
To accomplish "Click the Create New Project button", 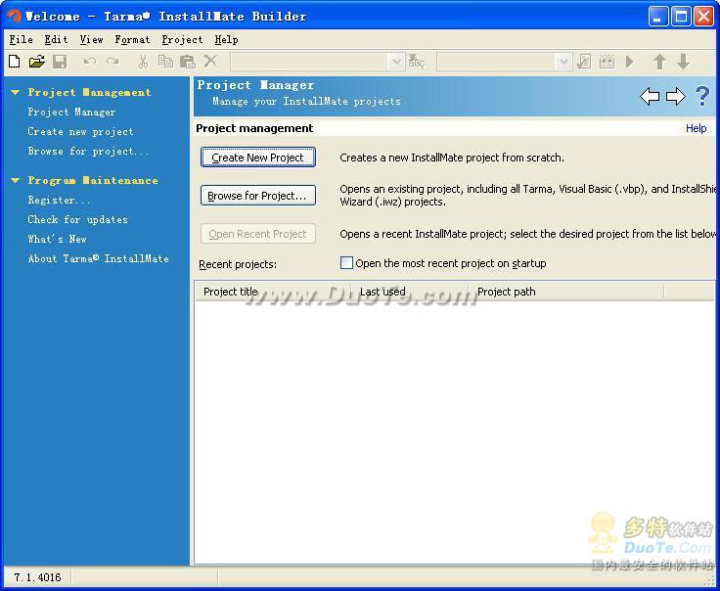I will pos(258,158).
